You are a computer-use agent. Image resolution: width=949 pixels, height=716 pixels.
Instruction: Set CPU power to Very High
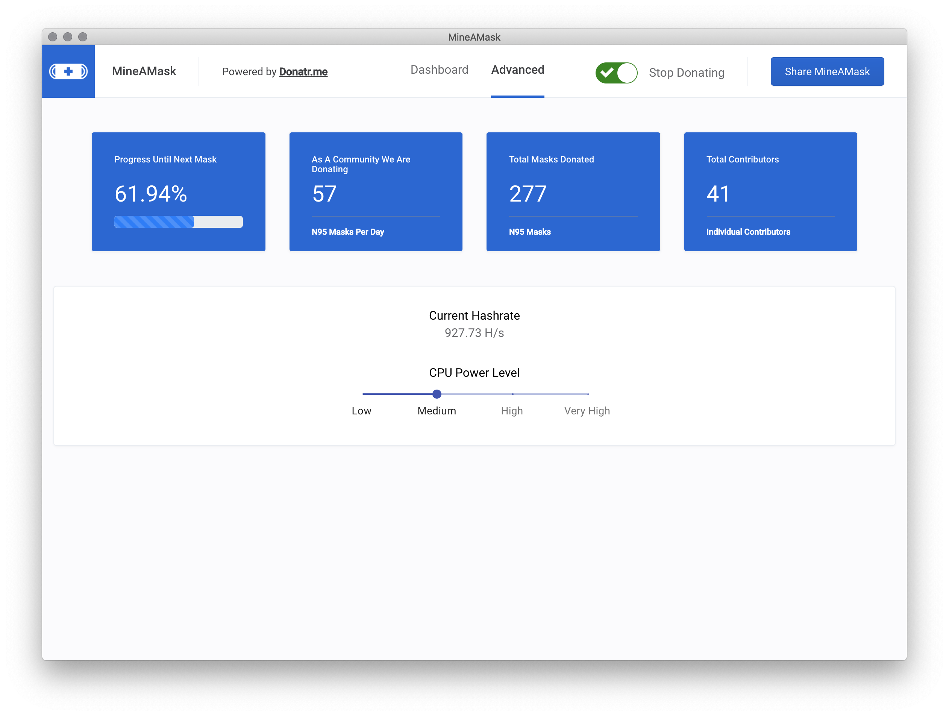pyautogui.click(x=587, y=394)
